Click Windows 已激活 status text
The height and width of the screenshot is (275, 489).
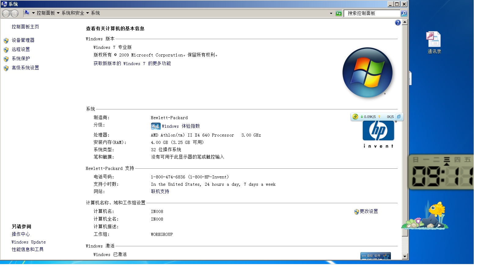(x=110, y=255)
